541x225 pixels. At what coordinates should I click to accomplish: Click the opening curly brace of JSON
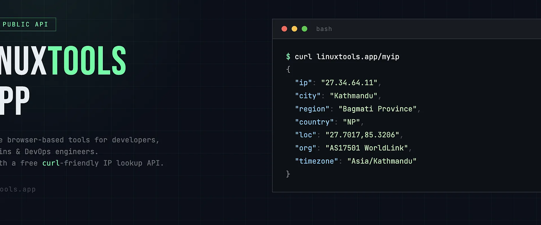[x=288, y=69]
